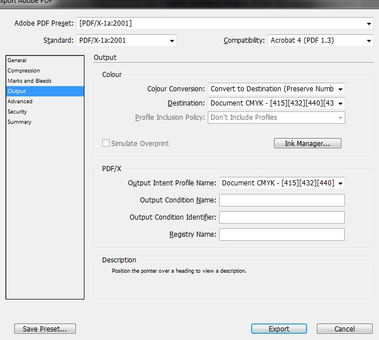Focus the Output Condition Name field
Image resolution: width=379 pixels, height=340 pixels.
click(x=282, y=200)
